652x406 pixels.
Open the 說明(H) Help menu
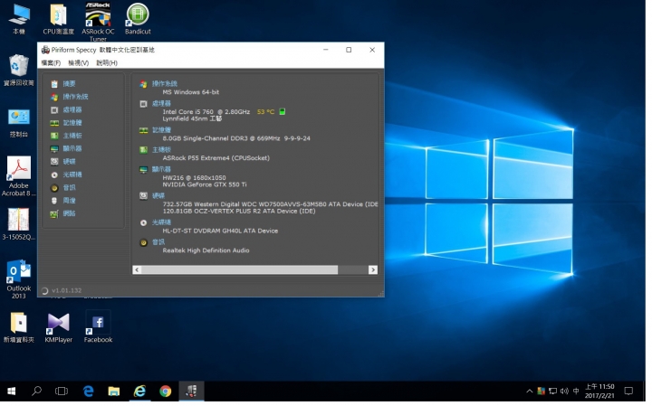click(107, 63)
